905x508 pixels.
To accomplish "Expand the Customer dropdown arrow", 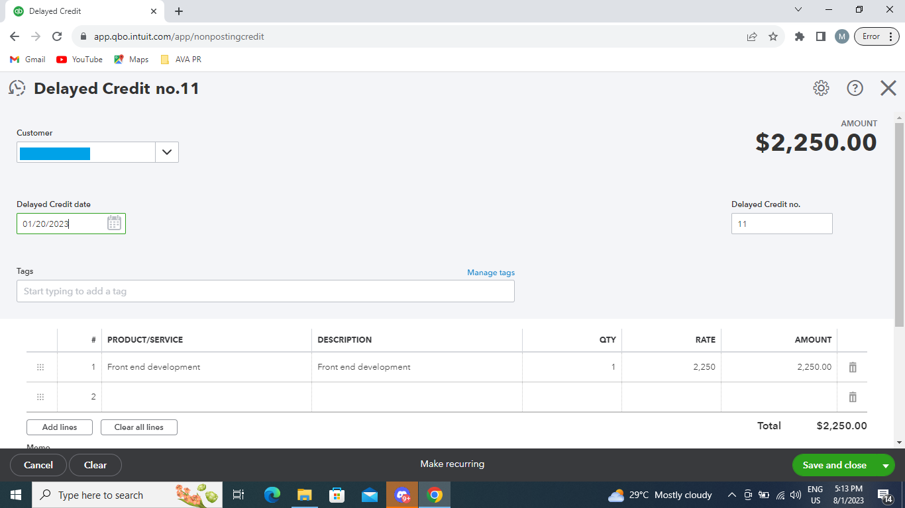I will click(166, 152).
